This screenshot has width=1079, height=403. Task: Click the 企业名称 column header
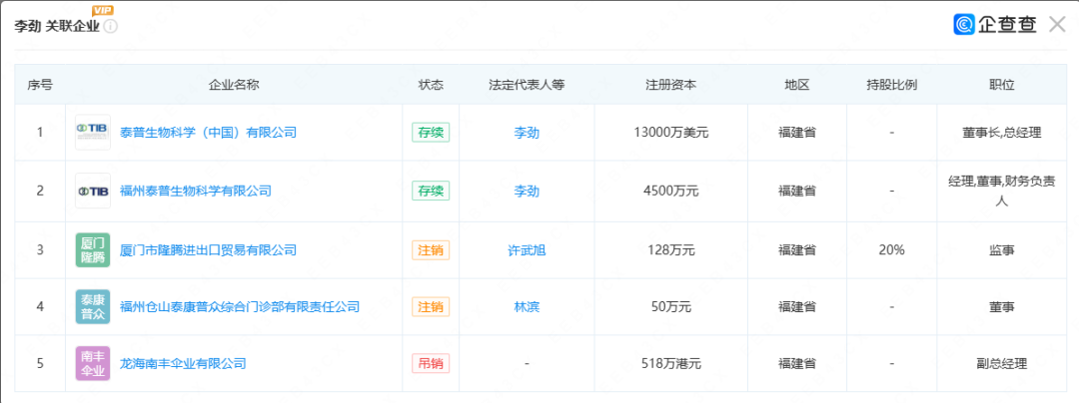click(x=234, y=85)
